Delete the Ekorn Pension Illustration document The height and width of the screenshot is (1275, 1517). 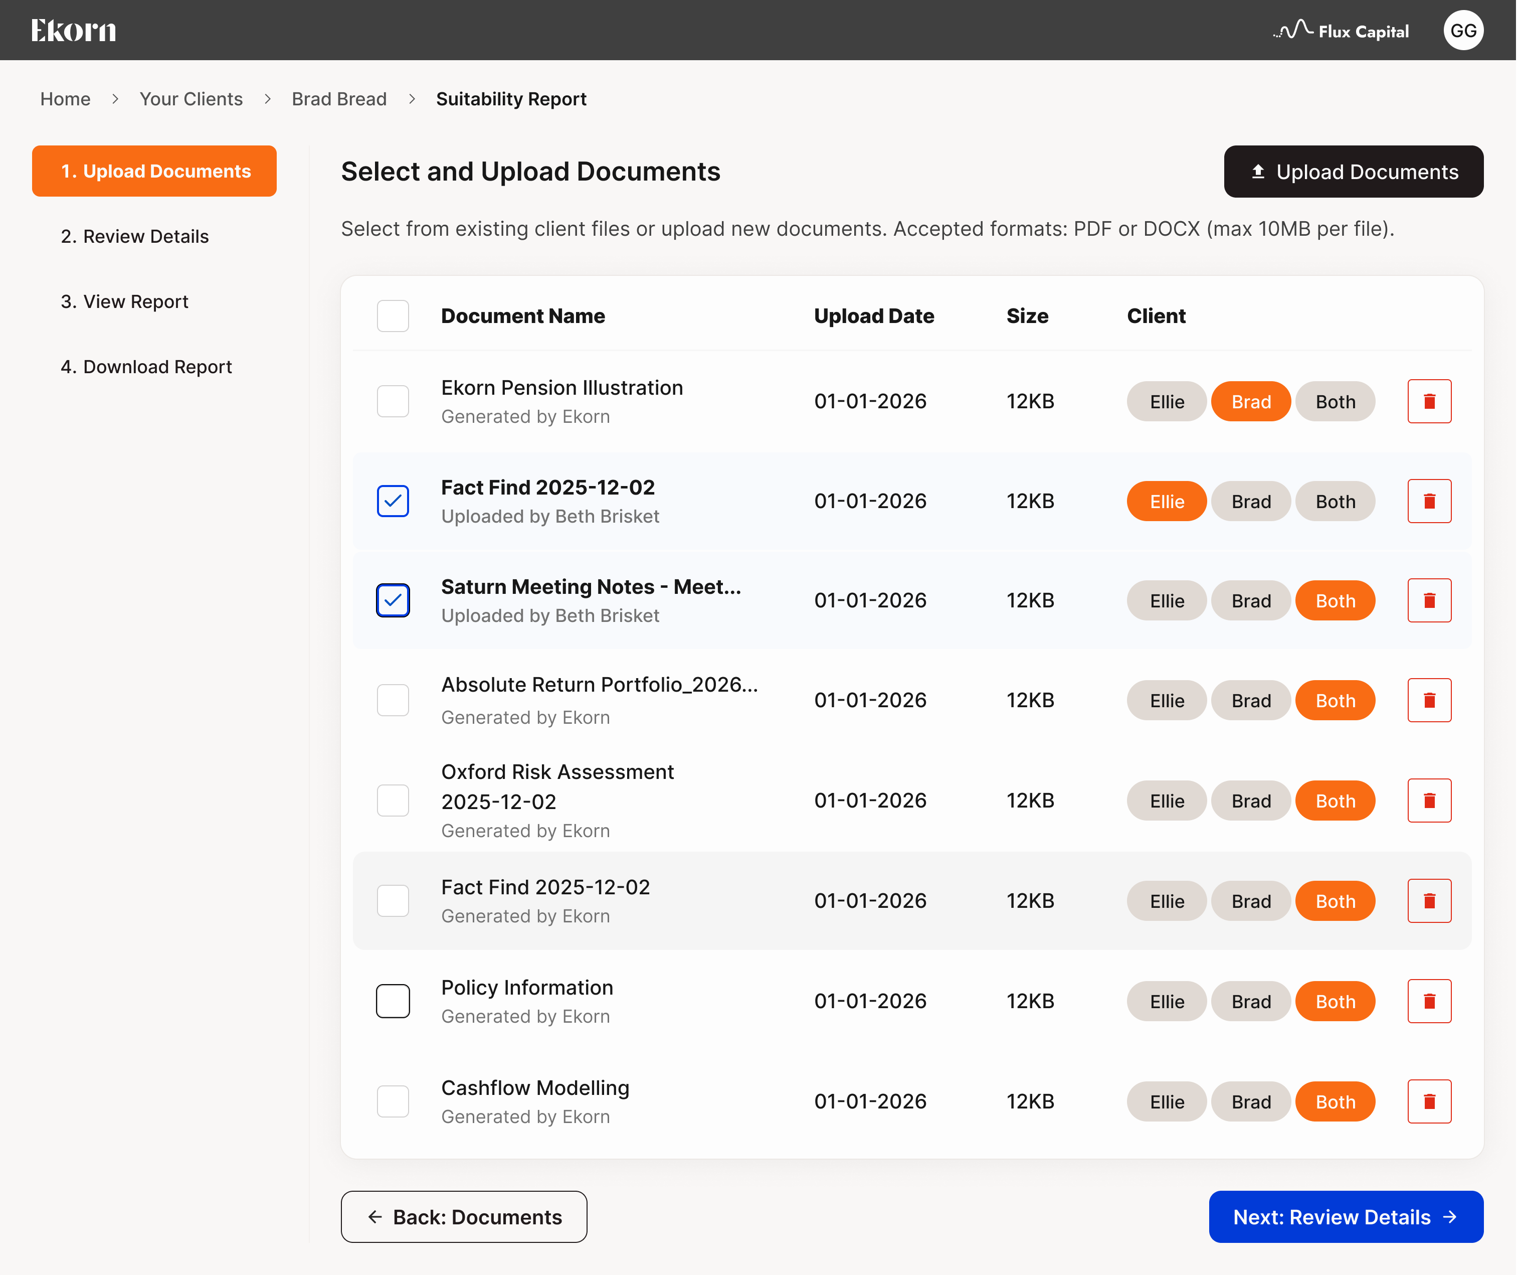point(1429,401)
